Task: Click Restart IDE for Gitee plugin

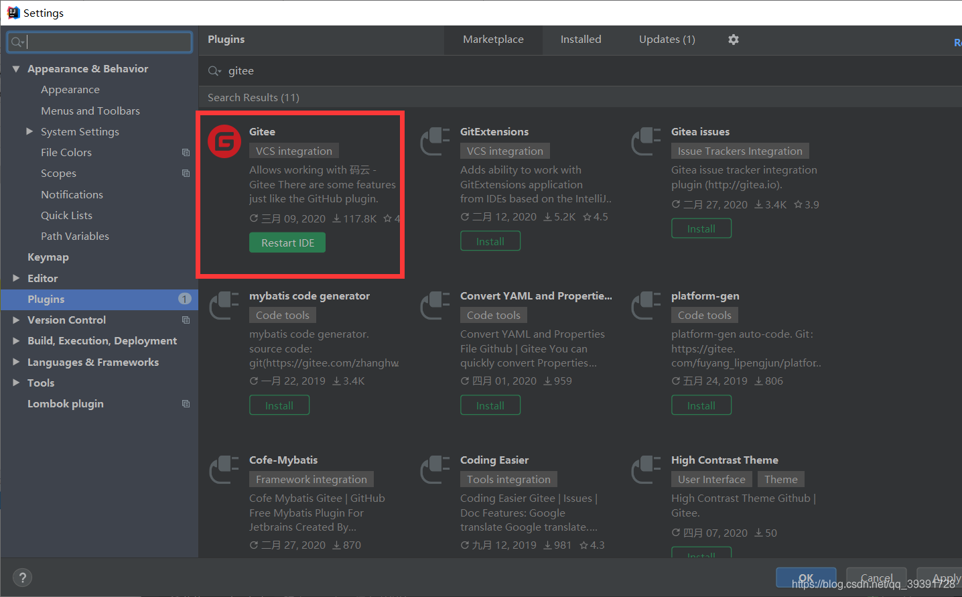Action: coord(287,243)
